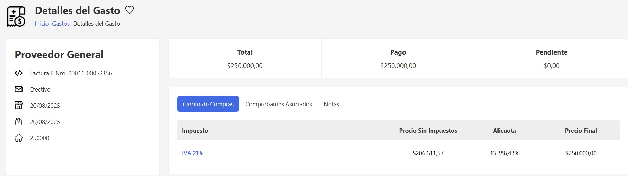Select the Carrito de Compras tab
This screenshot has height=176, width=628.
[x=208, y=104]
